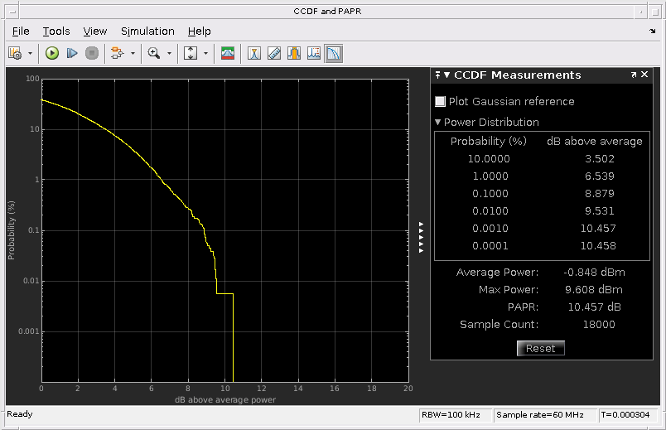Click the menu bar dock arrow at far right
The image size is (666, 430).
pos(653,31)
